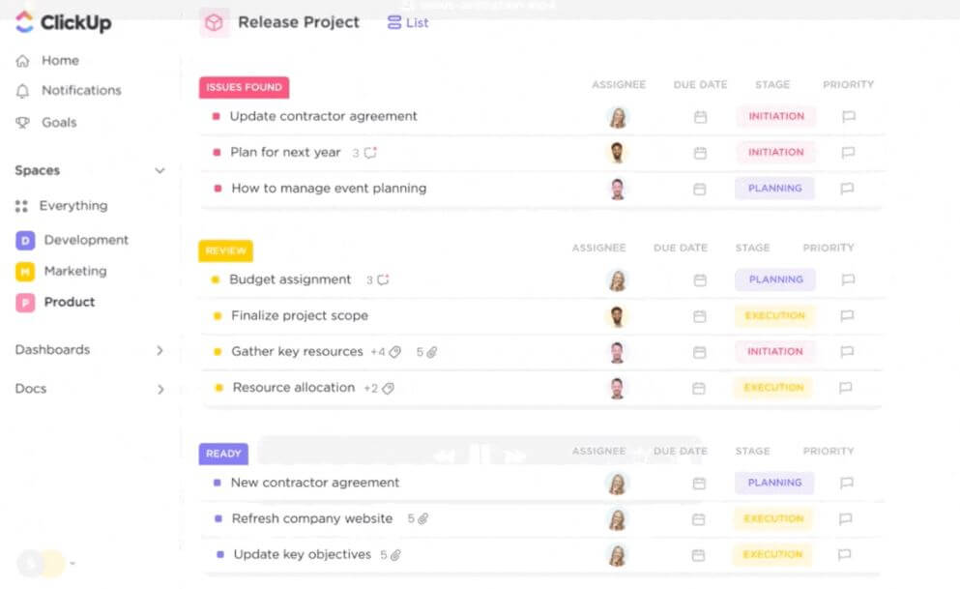
Task: Set due date for Budget assignment
Action: [700, 280]
